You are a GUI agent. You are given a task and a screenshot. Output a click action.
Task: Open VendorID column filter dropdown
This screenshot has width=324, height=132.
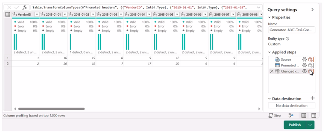(37, 14)
